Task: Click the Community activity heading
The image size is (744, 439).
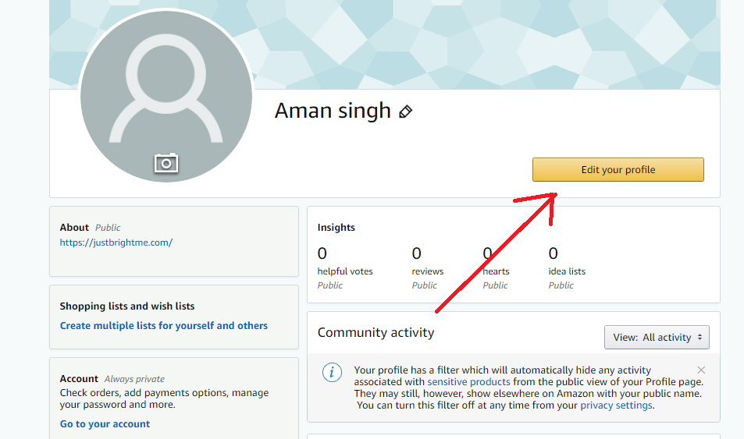Action: click(376, 333)
